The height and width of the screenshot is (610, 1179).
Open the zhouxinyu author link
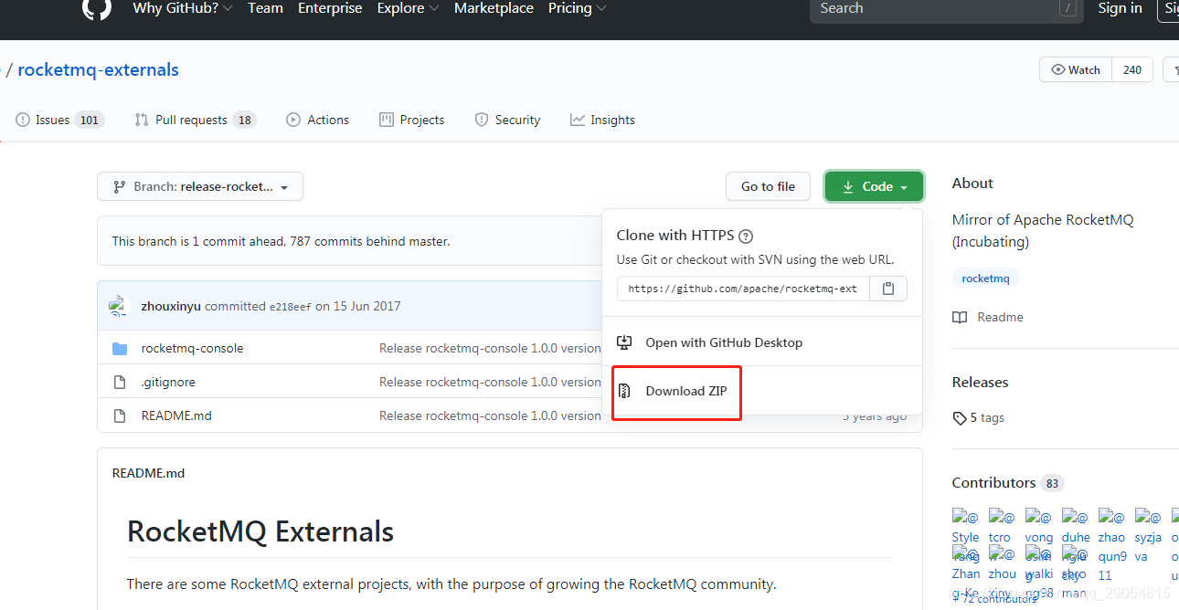[x=171, y=306]
